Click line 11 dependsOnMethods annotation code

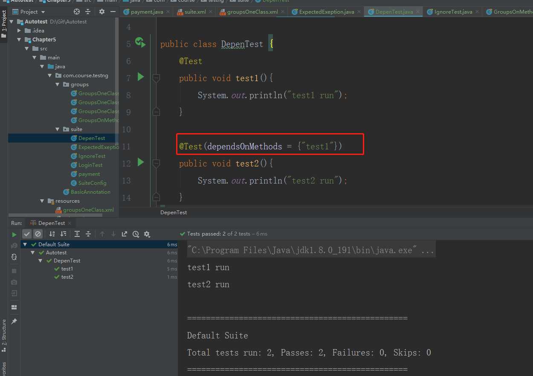click(x=261, y=146)
